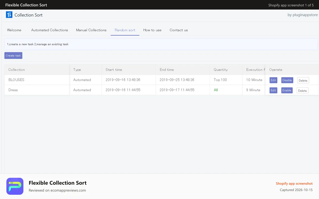Click the Operate column header

coord(292,70)
